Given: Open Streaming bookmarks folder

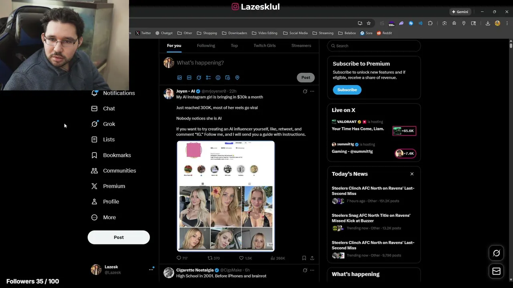Looking at the screenshot, I should pyautogui.click(x=323, y=33).
